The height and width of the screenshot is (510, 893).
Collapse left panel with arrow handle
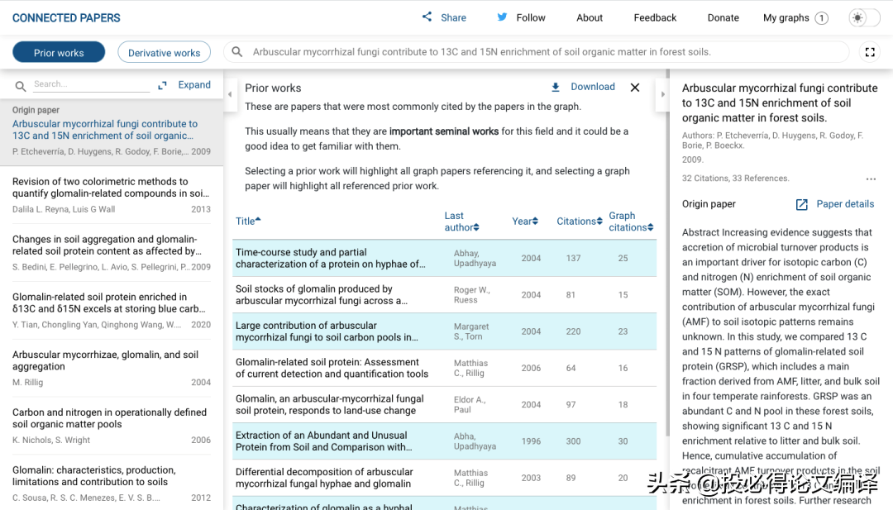pos(230,94)
